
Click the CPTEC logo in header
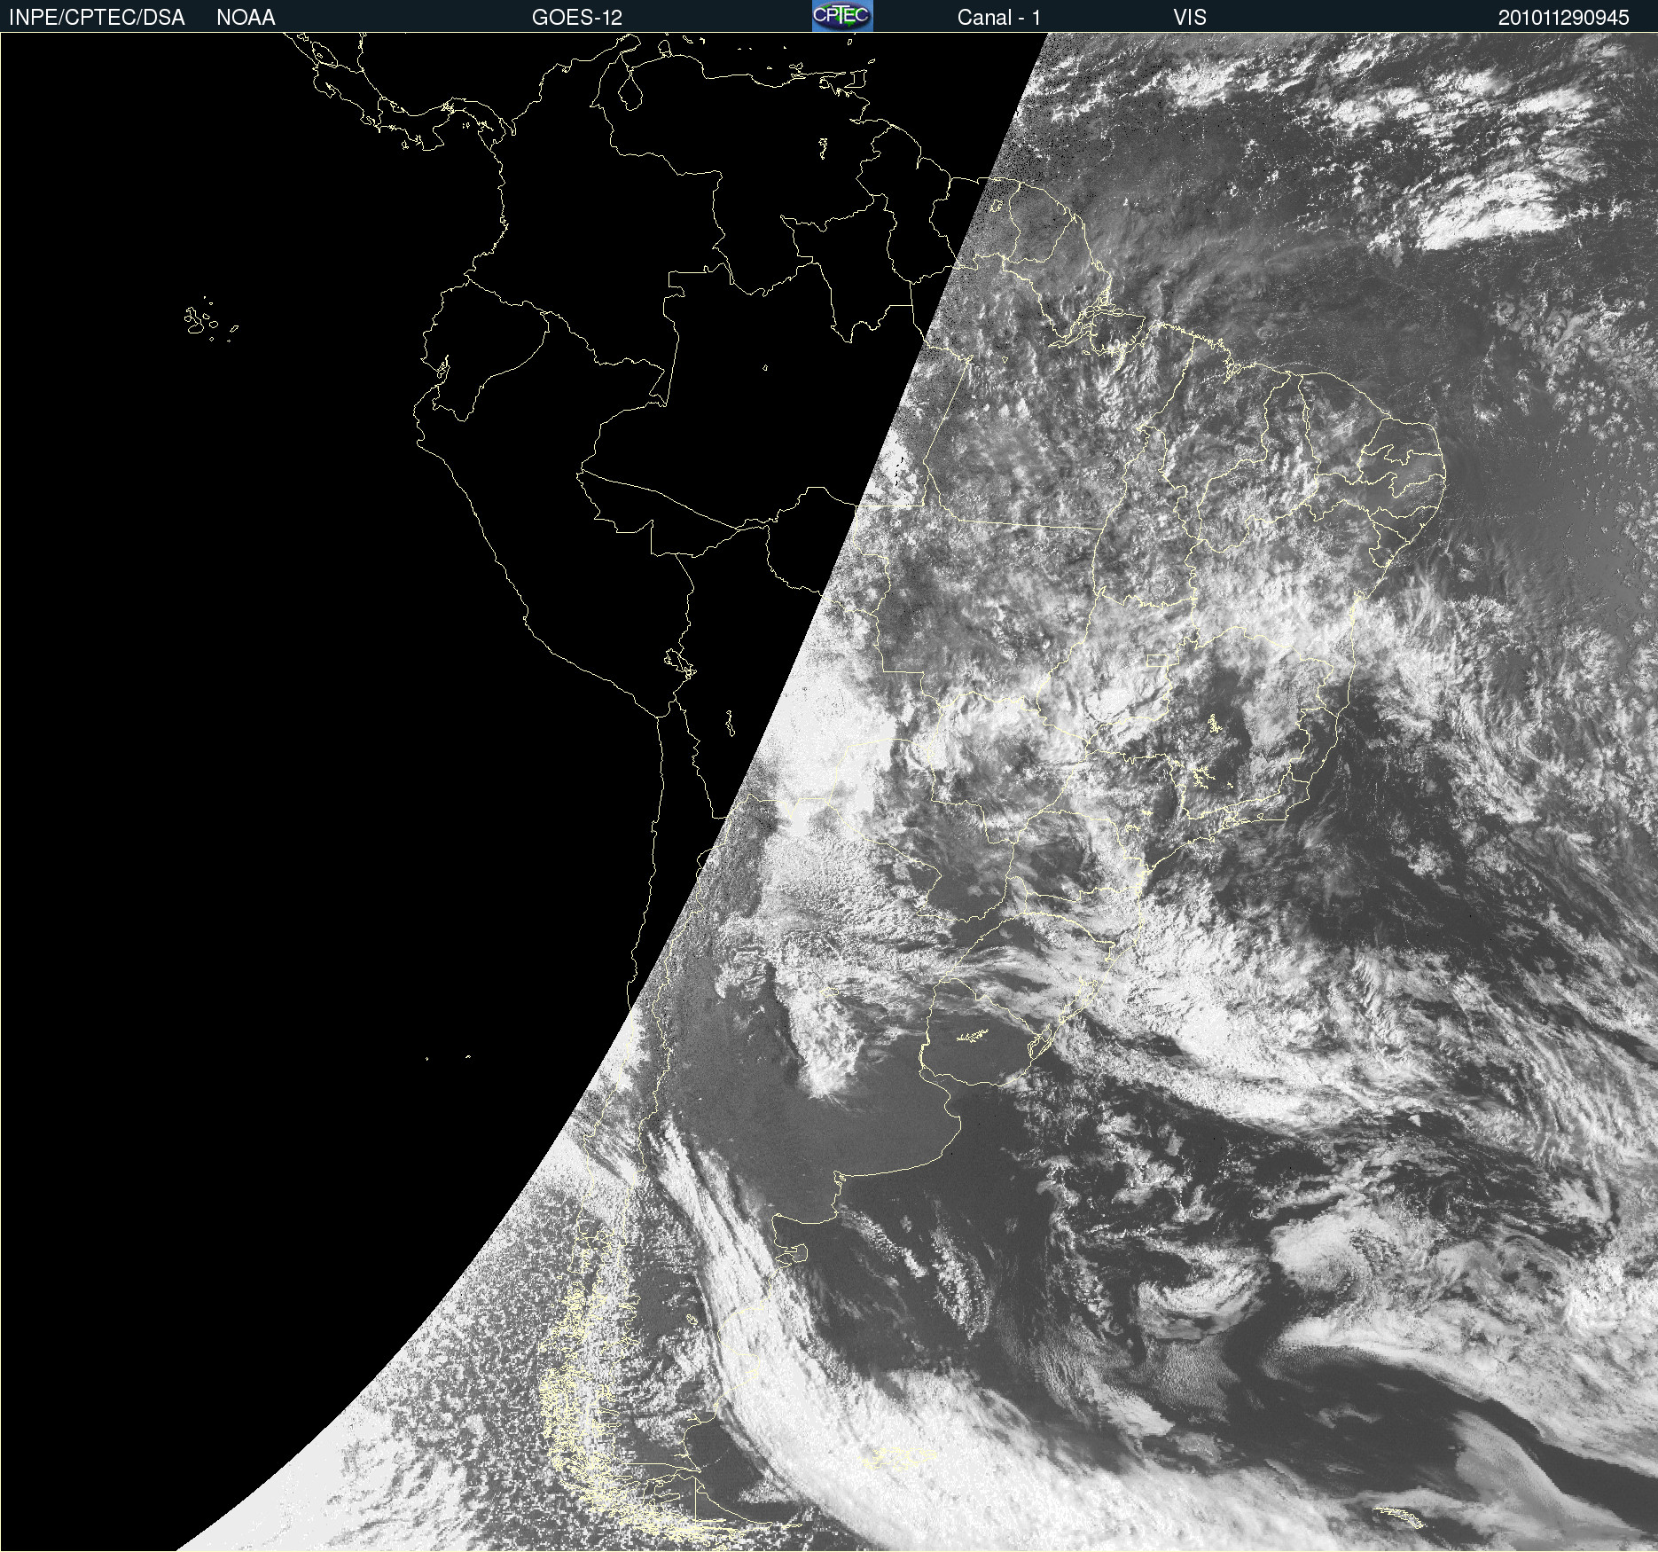[x=842, y=16]
